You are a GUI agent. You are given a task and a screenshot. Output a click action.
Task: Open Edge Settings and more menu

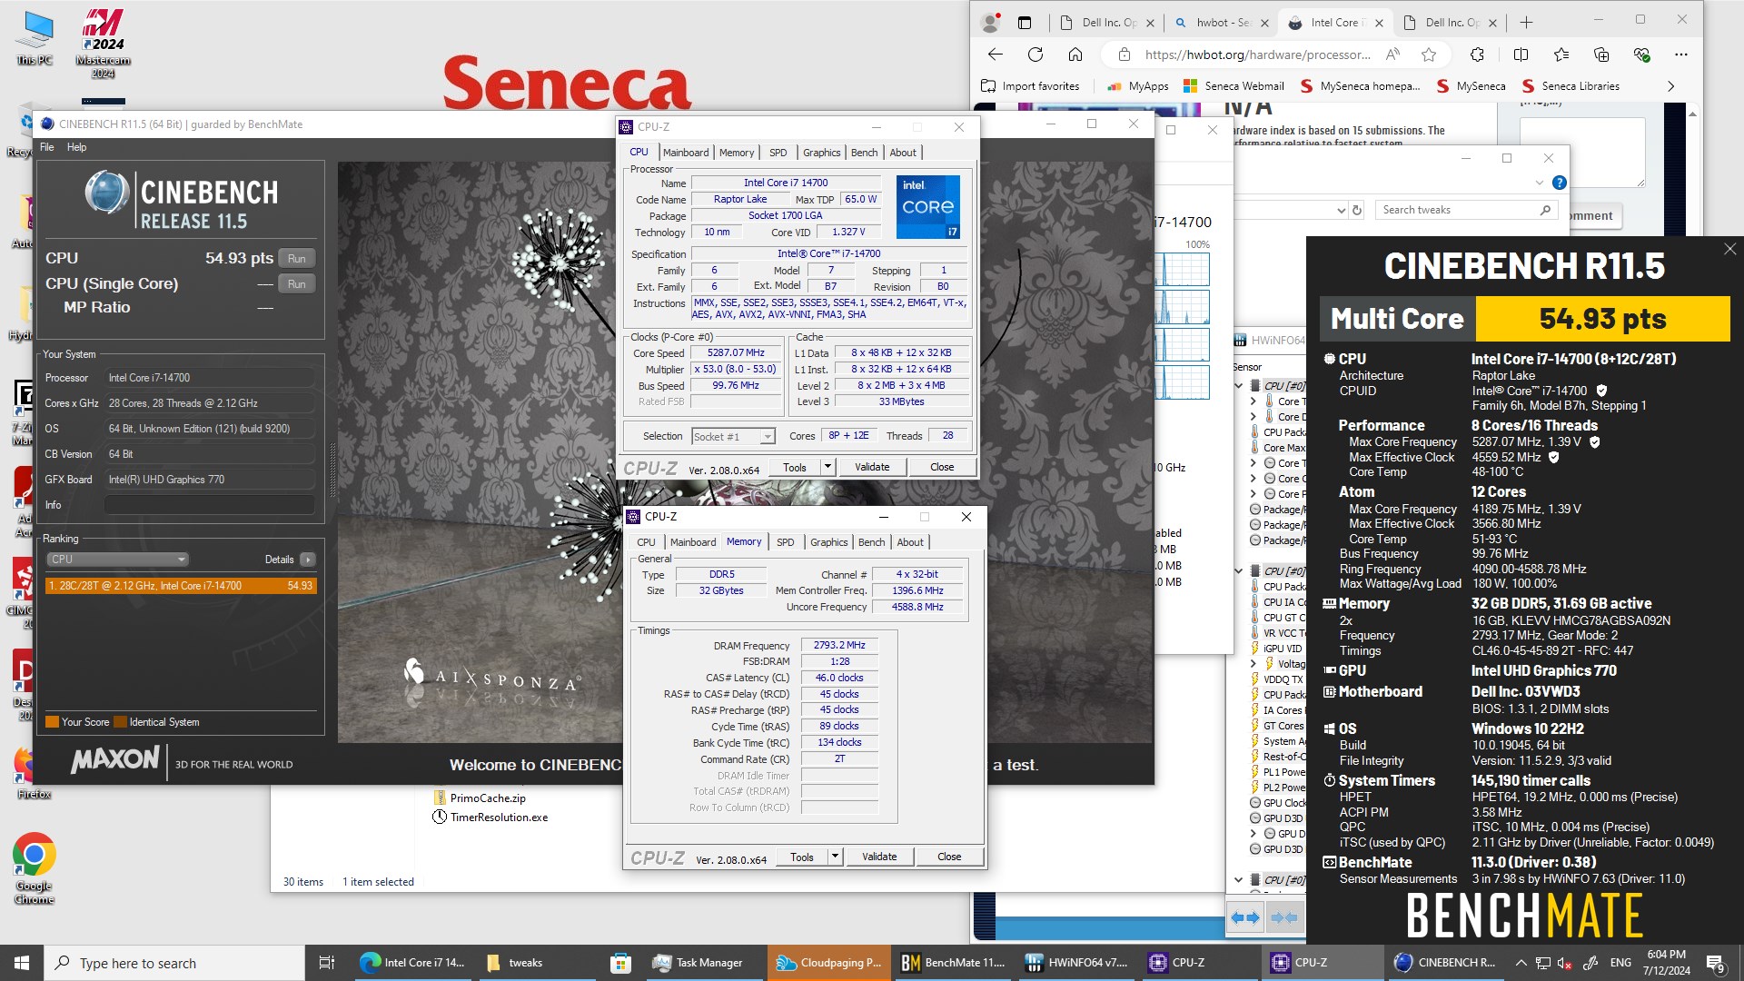pyautogui.click(x=1681, y=54)
